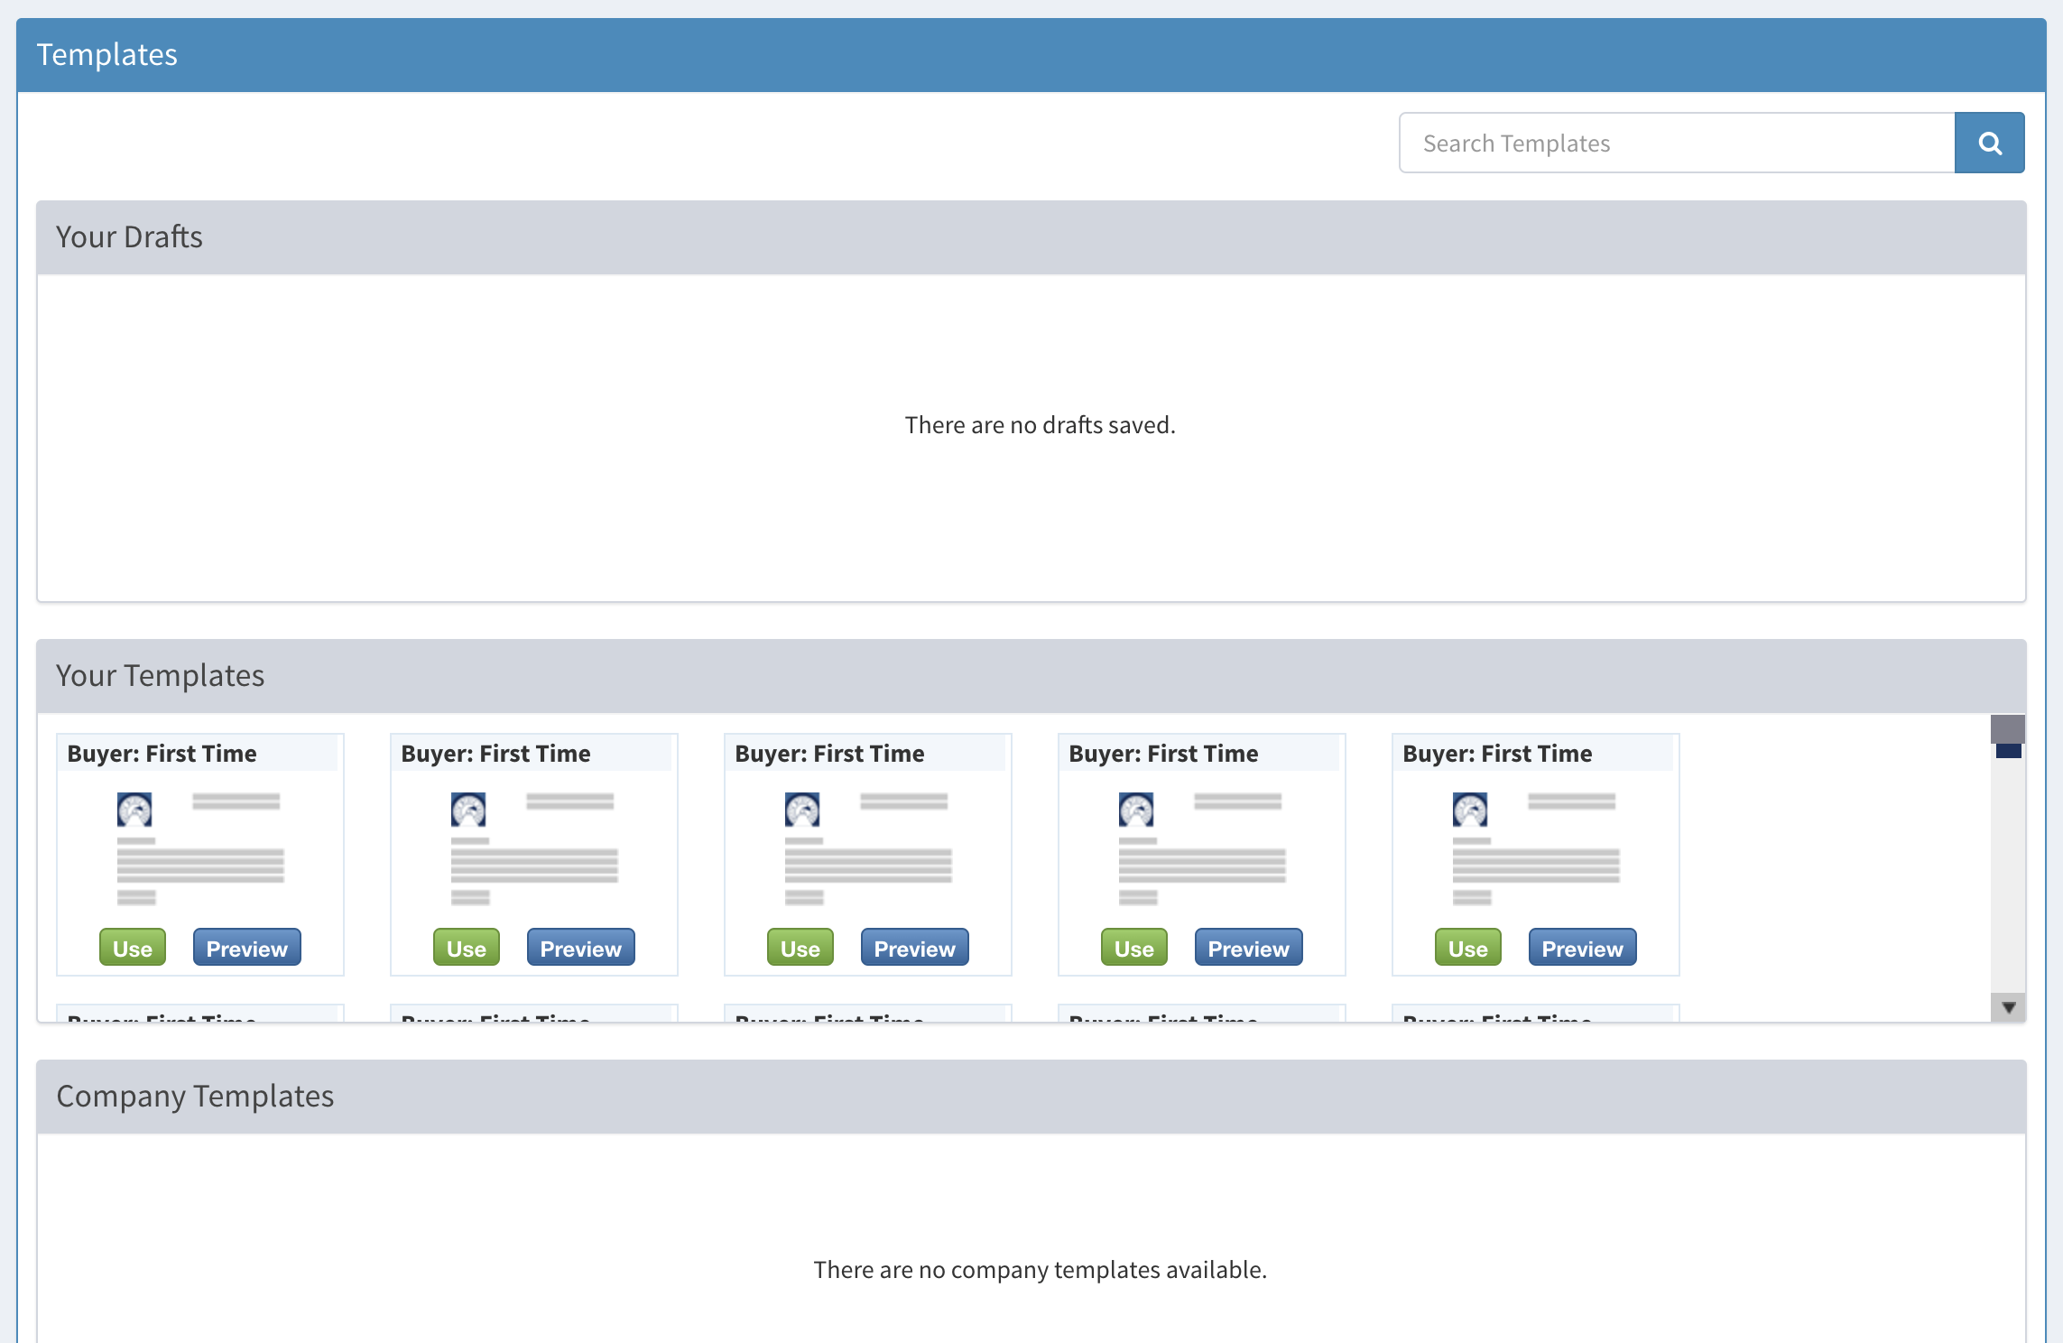
Task: Use the first Buyer: First Time template
Action: point(133,948)
